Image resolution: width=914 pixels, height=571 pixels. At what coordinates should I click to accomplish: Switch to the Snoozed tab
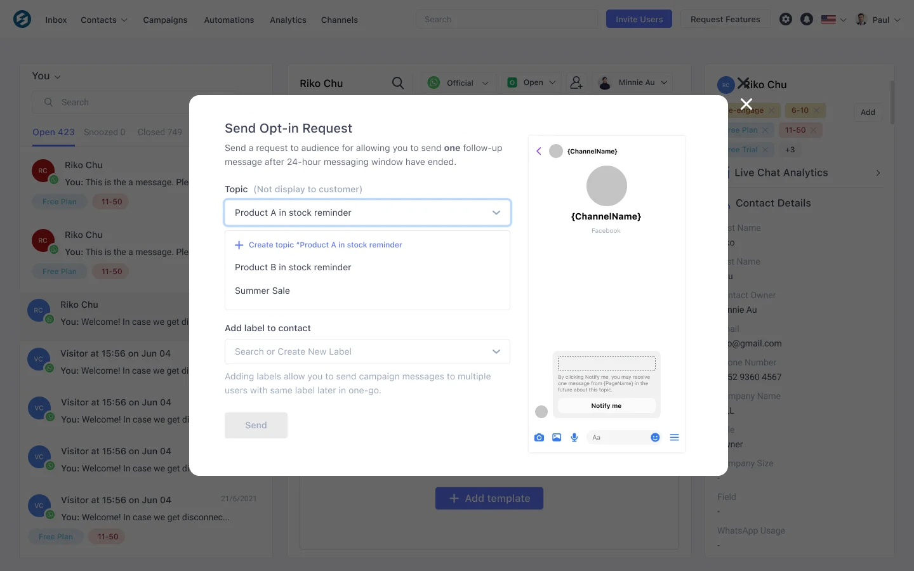[x=104, y=132]
